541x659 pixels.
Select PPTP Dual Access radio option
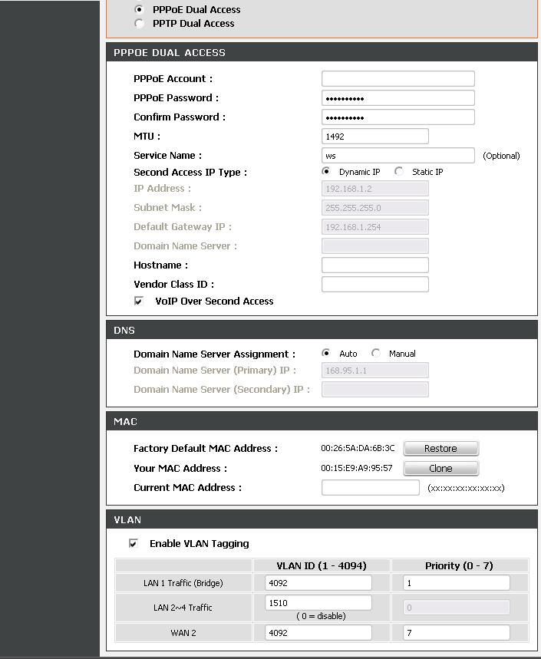pyautogui.click(x=139, y=24)
